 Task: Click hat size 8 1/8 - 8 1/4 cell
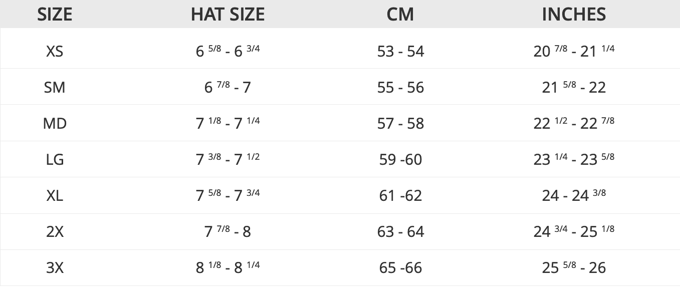[x=228, y=267]
